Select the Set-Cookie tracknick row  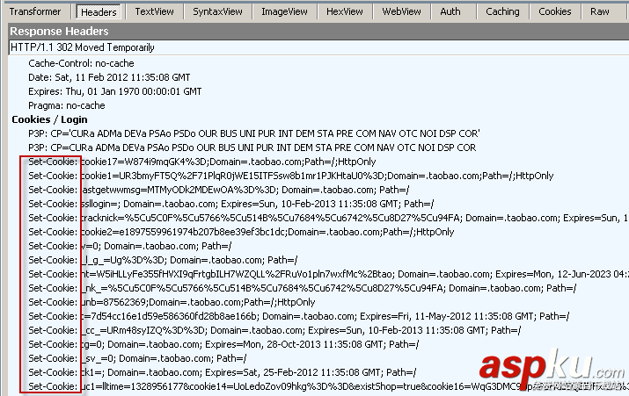point(328,218)
